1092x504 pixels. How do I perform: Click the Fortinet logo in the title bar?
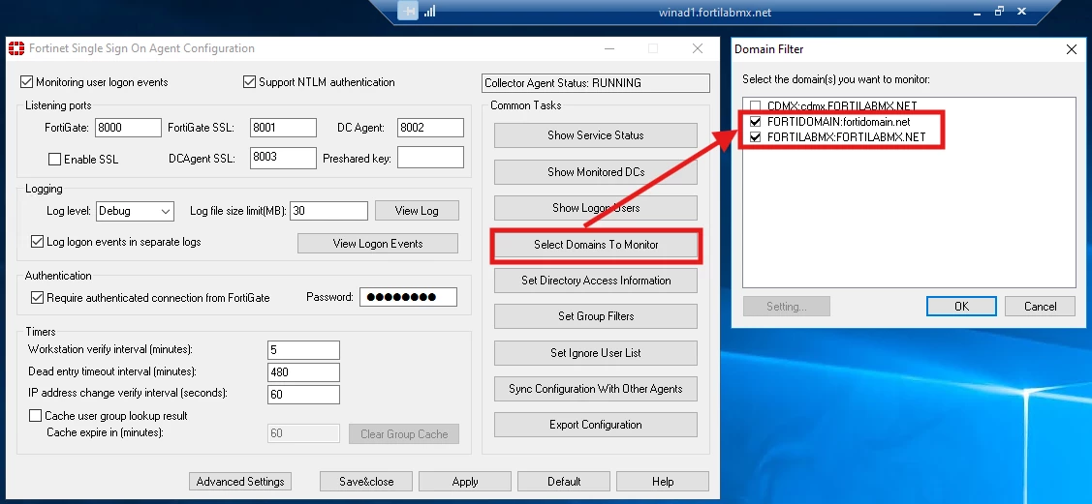point(16,48)
